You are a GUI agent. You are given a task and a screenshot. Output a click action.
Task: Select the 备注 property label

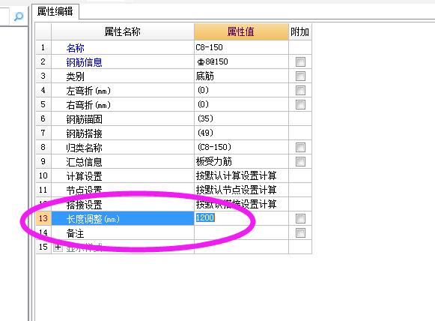pyautogui.click(x=75, y=233)
